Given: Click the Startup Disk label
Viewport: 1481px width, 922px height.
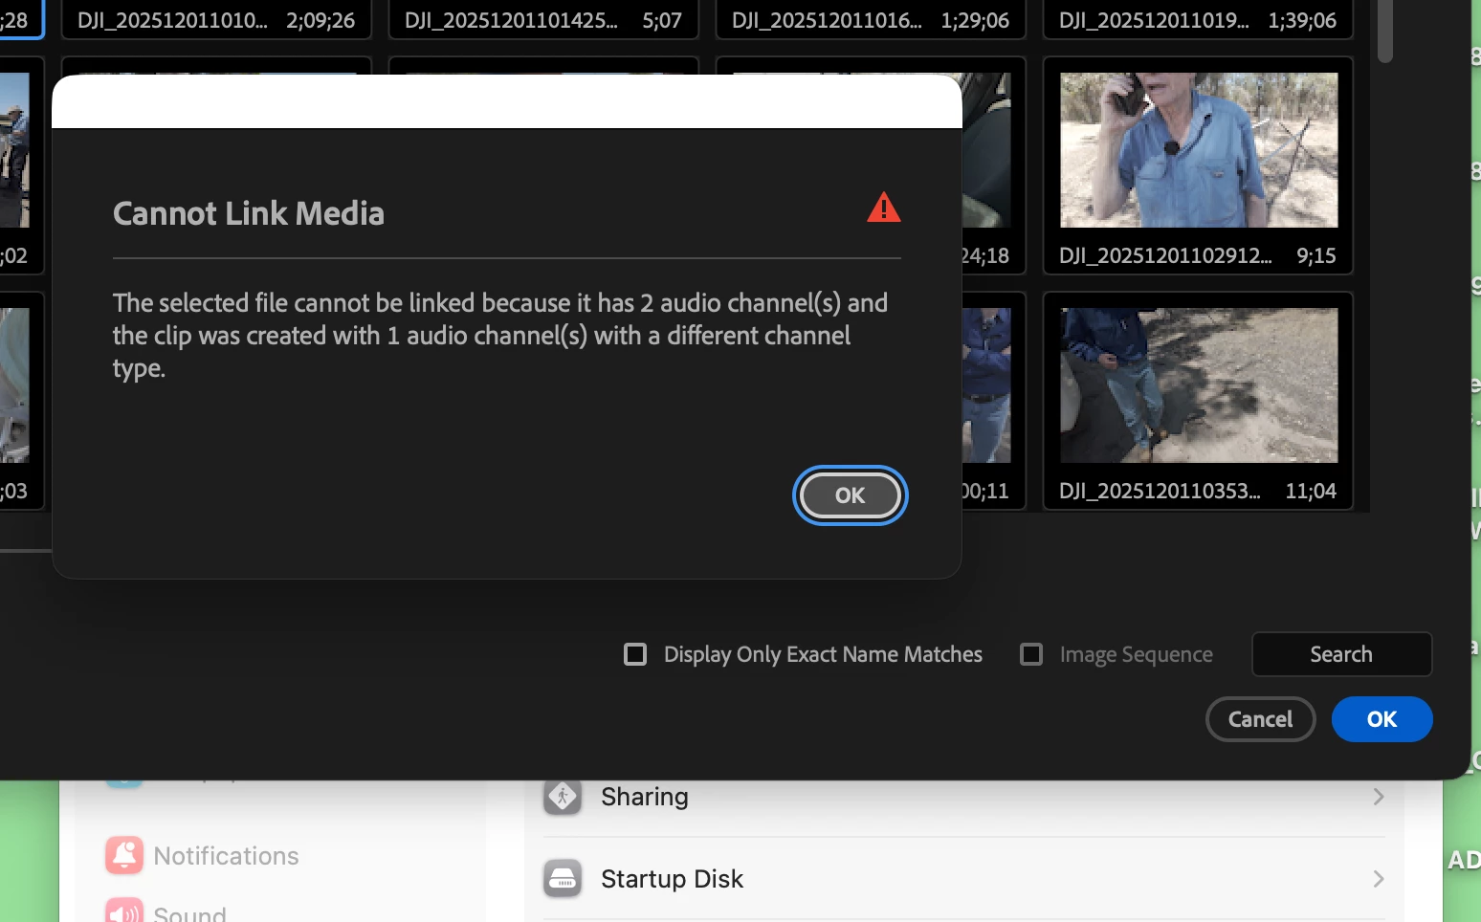Looking at the screenshot, I should pos(672,879).
